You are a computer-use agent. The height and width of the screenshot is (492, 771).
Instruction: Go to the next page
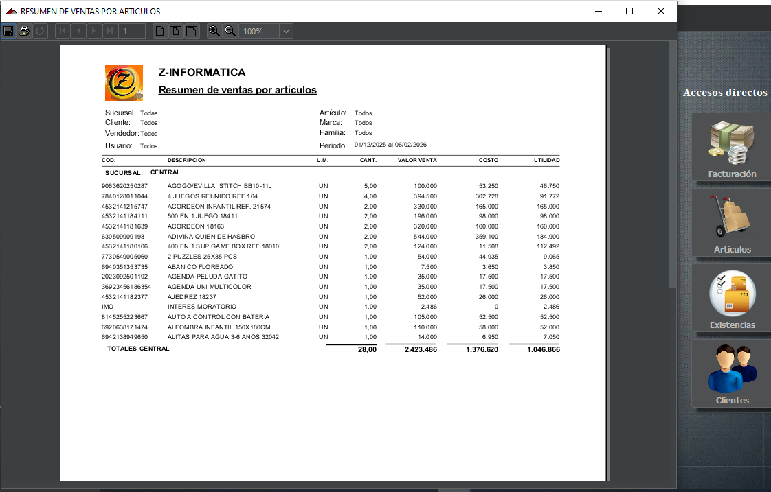(93, 30)
